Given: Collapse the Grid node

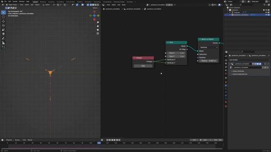Looking at the screenshot, I should (x=168, y=42).
